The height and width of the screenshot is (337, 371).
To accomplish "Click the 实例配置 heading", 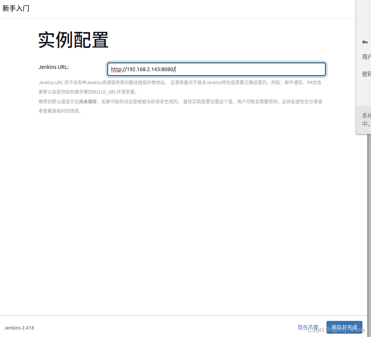I will tap(73, 40).
